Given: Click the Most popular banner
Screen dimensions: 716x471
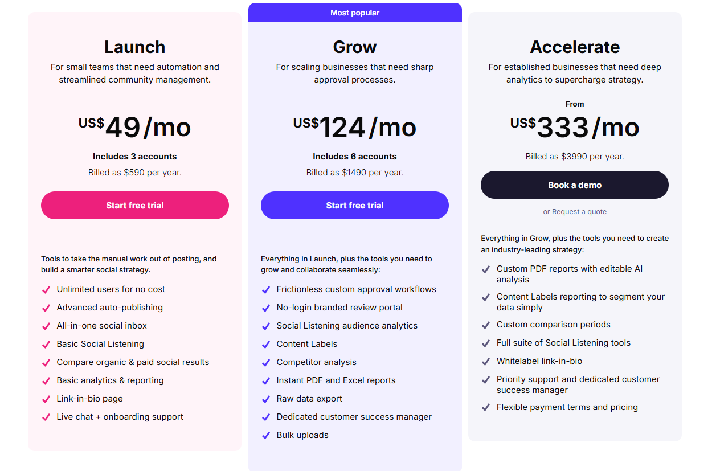Looking at the screenshot, I should pos(355,13).
